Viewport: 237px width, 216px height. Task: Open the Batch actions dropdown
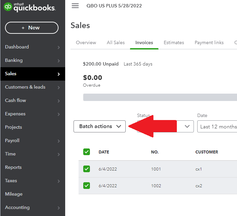pos(100,126)
